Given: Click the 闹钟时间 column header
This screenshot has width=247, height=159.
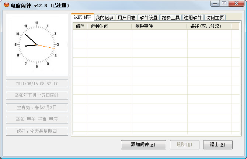Looking at the screenshot, I should [x=109, y=26].
